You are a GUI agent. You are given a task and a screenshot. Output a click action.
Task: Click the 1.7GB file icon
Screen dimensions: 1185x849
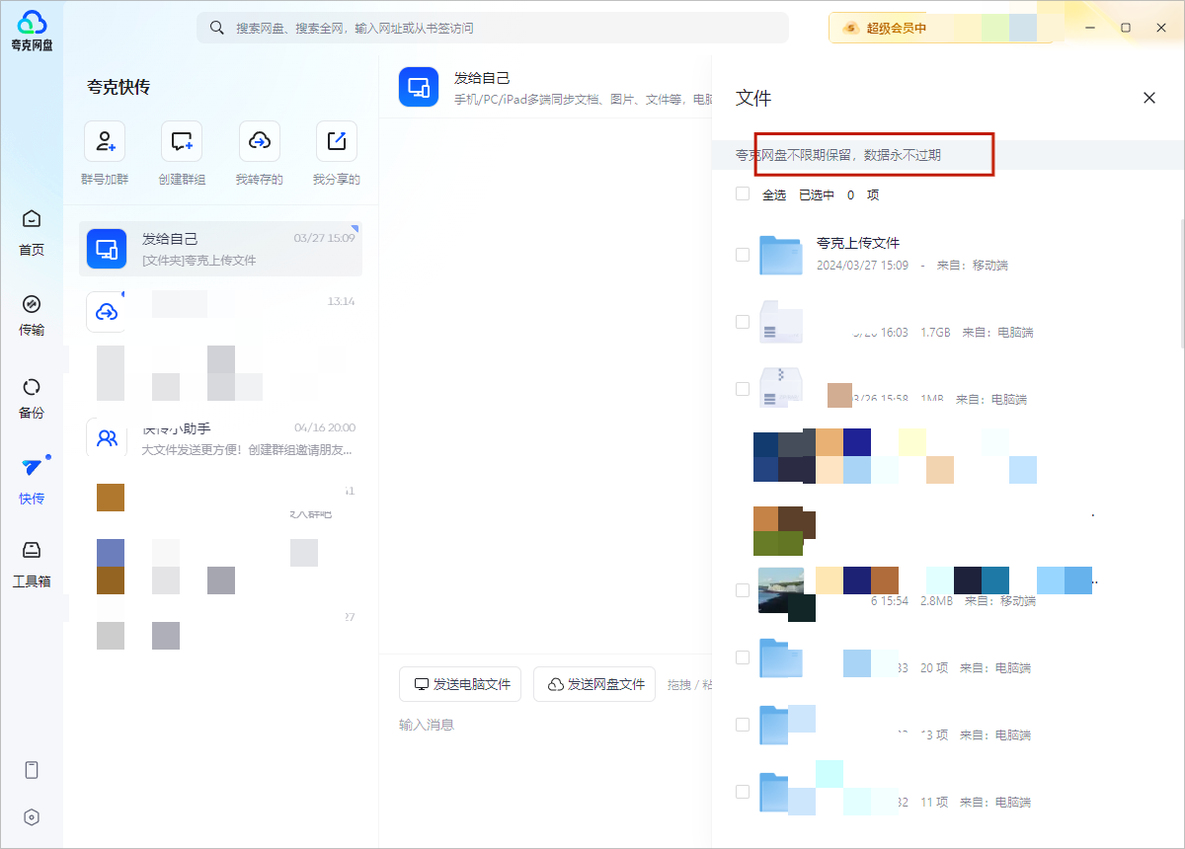(781, 322)
